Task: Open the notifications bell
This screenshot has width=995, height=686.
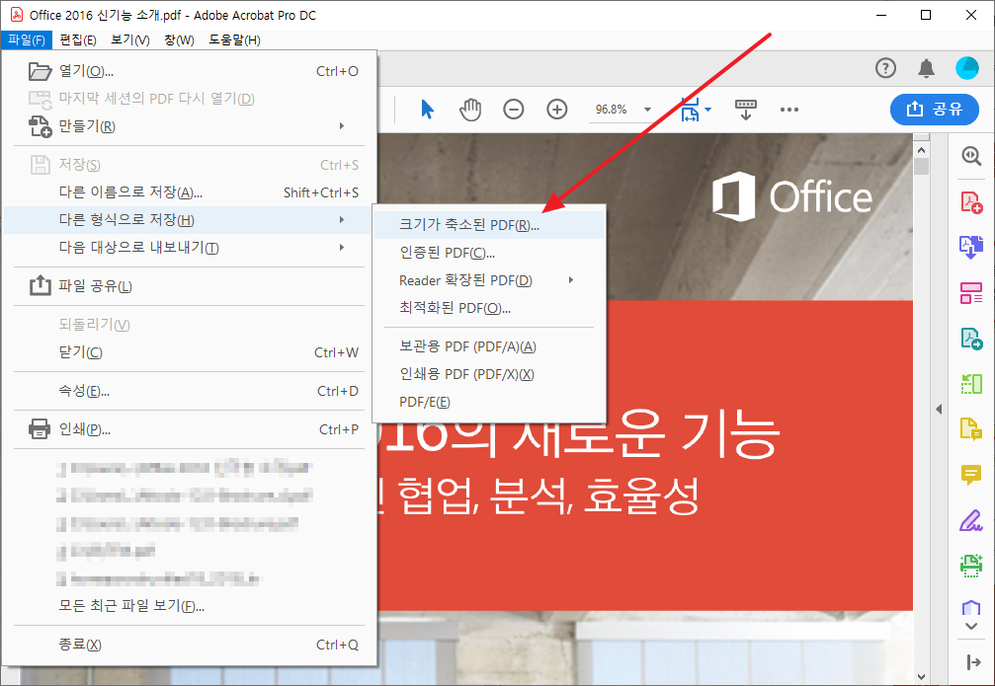Action: click(927, 68)
